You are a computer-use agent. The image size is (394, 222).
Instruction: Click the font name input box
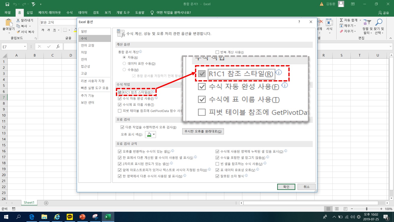click(x=58, y=22)
